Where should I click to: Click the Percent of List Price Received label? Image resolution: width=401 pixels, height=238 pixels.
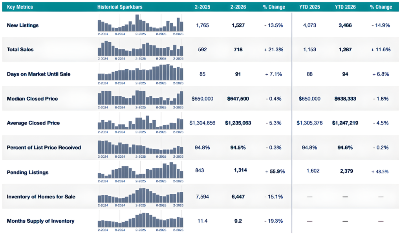click(x=44, y=148)
